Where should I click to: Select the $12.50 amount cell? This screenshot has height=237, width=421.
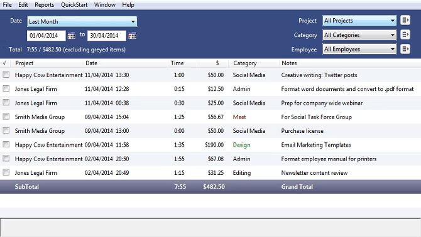(x=216, y=89)
